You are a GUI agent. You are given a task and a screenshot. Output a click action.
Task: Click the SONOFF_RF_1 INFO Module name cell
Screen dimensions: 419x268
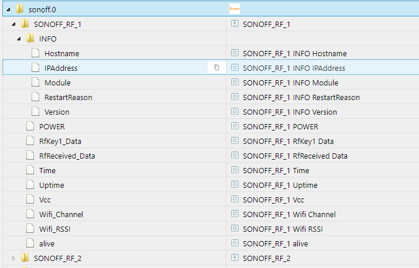click(290, 83)
